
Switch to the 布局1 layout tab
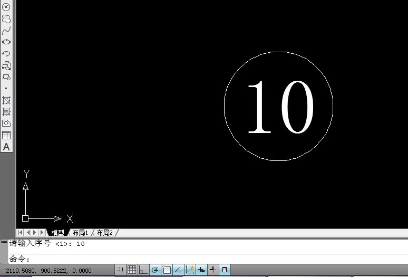80,233
